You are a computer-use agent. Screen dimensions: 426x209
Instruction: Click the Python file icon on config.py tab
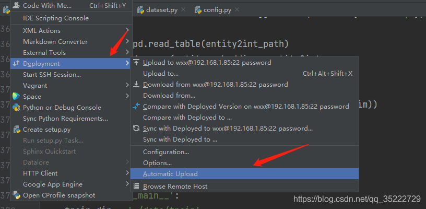[x=198, y=10]
